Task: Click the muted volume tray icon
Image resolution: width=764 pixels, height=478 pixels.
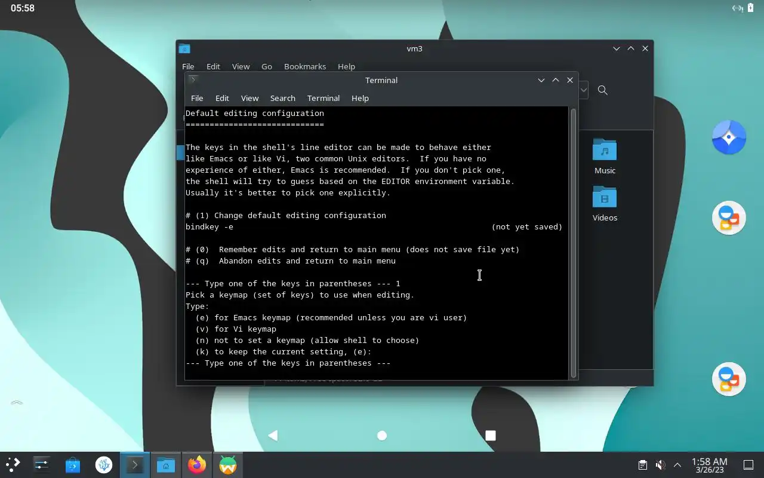Action: click(x=660, y=465)
